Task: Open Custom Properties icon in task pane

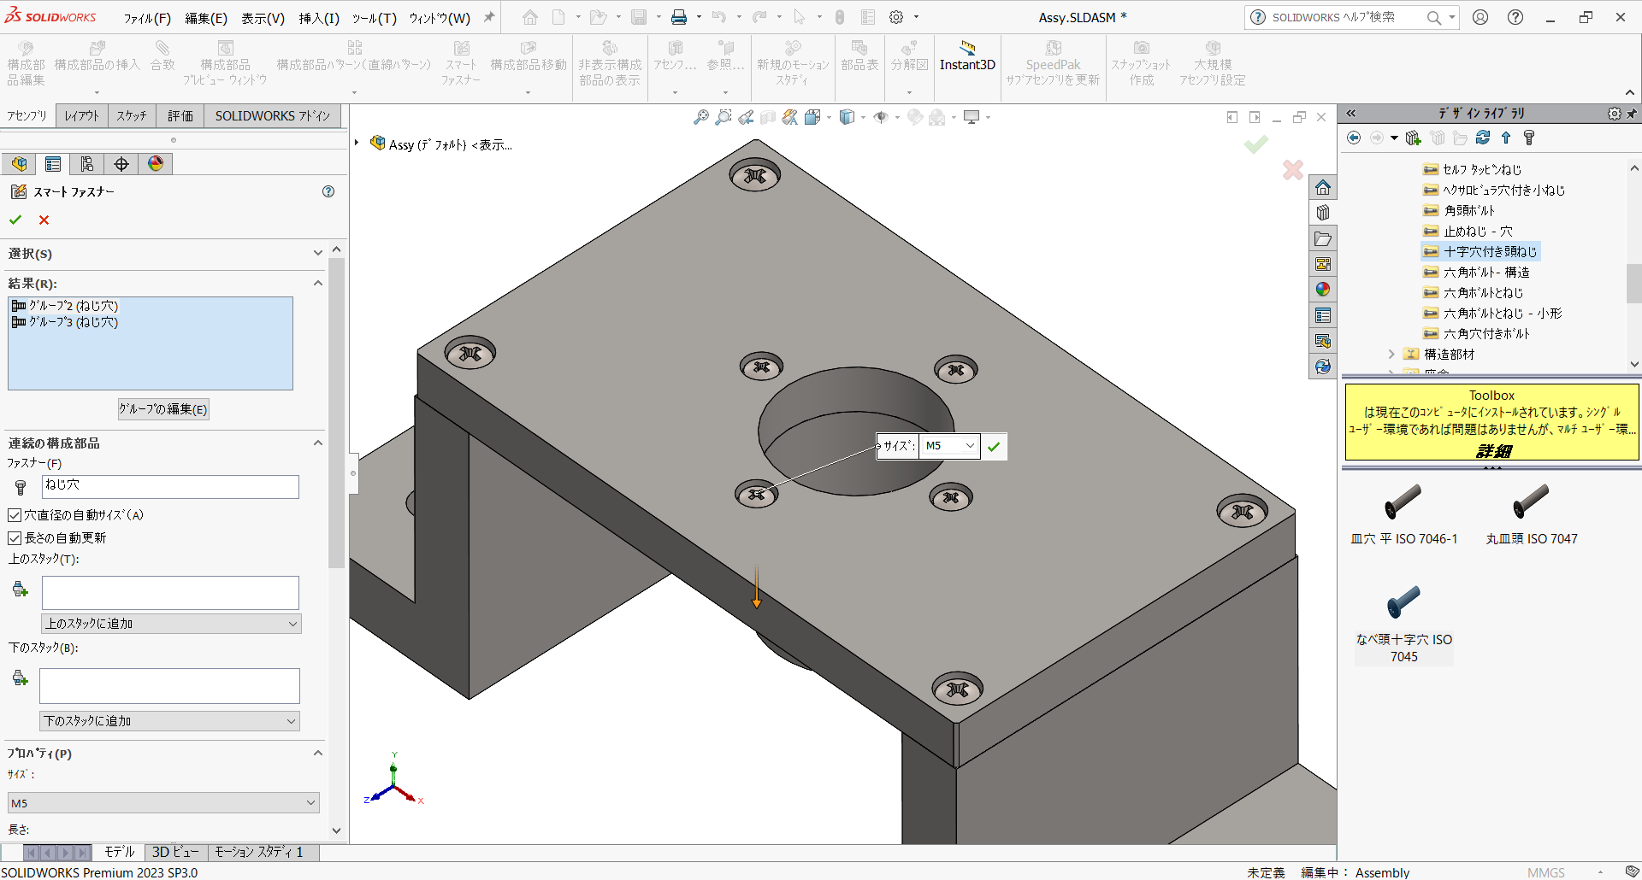Action: (x=1323, y=315)
